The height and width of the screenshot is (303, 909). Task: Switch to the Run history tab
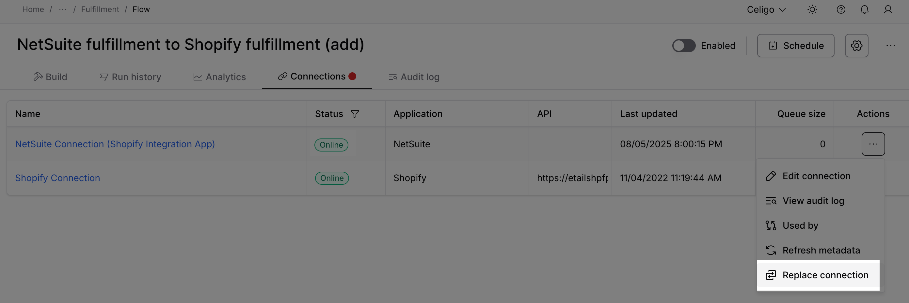[130, 77]
